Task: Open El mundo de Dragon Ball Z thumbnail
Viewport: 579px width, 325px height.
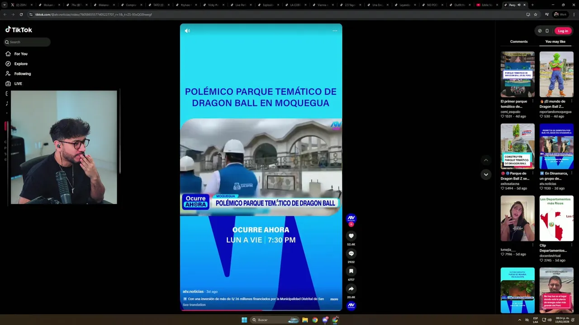Action: point(556,74)
